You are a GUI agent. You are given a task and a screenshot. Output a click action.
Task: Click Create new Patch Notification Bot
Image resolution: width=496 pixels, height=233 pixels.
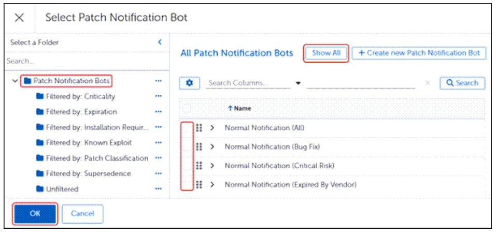click(x=419, y=53)
